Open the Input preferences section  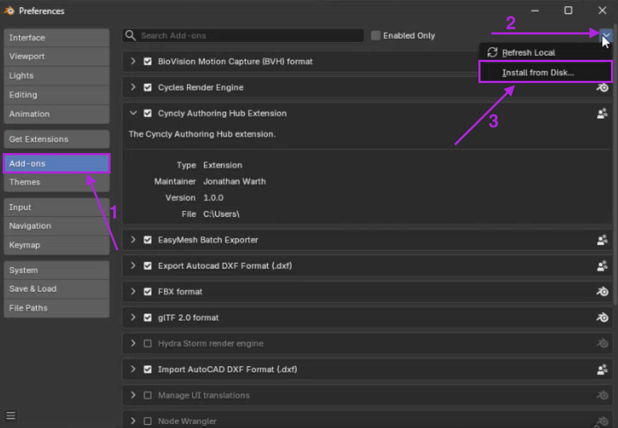(x=57, y=208)
